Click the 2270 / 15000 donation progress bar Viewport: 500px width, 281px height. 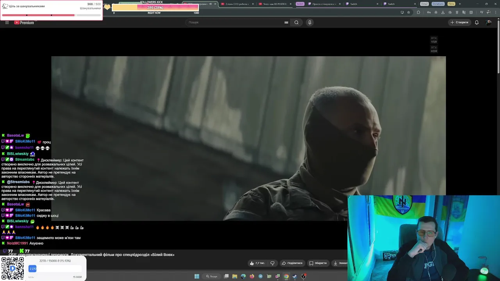coord(55,269)
